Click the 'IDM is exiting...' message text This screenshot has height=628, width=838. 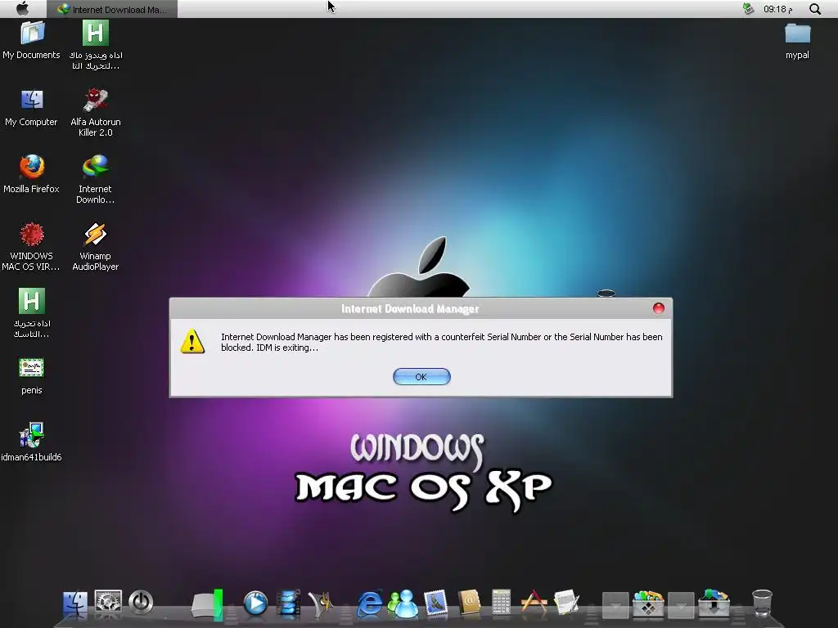[287, 348]
